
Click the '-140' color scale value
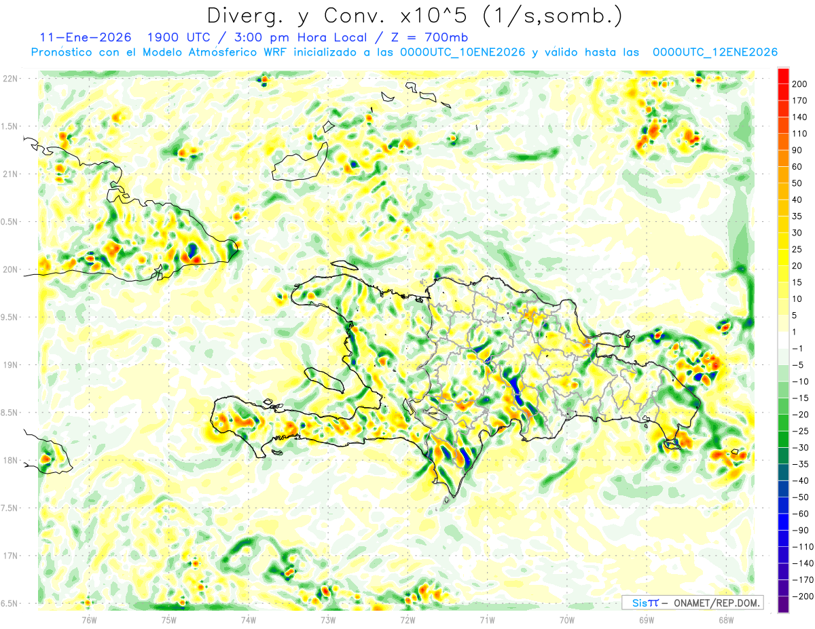803,563
